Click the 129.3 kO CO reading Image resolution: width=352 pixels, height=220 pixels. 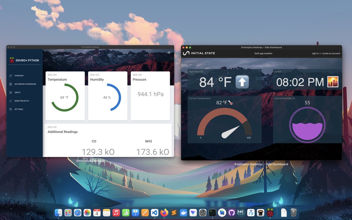(98, 152)
